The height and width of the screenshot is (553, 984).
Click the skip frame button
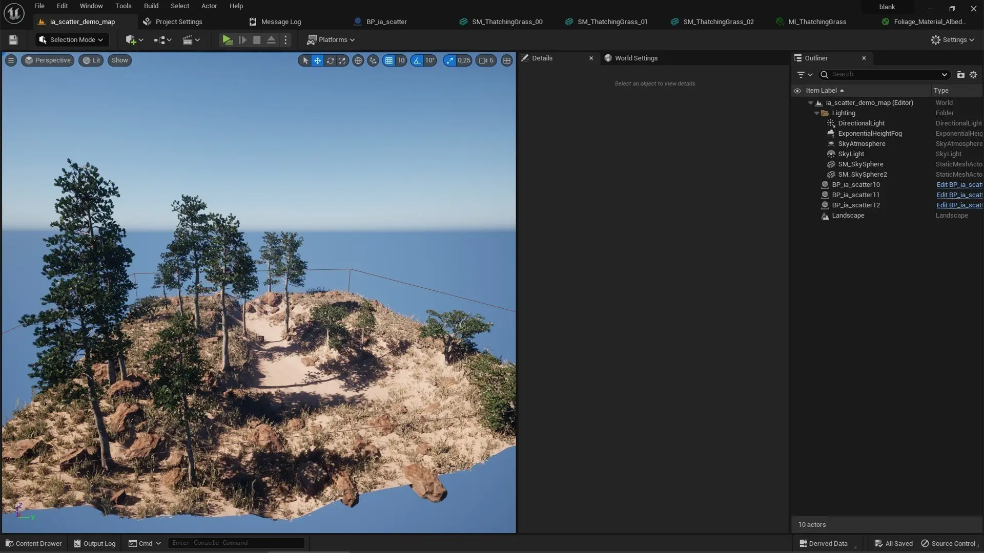coord(242,39)
